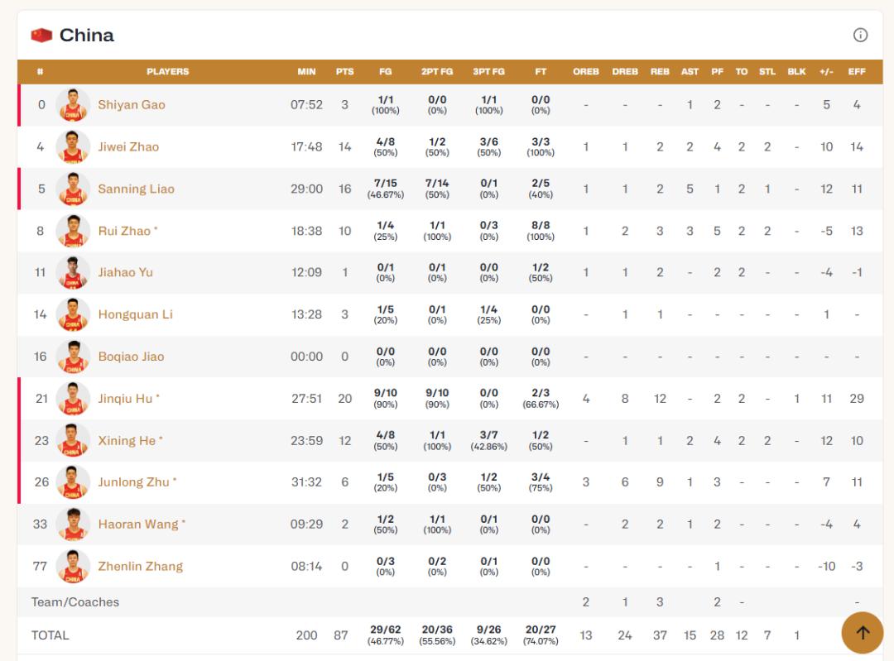Open Rui Zhao's player page
The height and width of the screenshot is (661, 894).
point(124,231)
